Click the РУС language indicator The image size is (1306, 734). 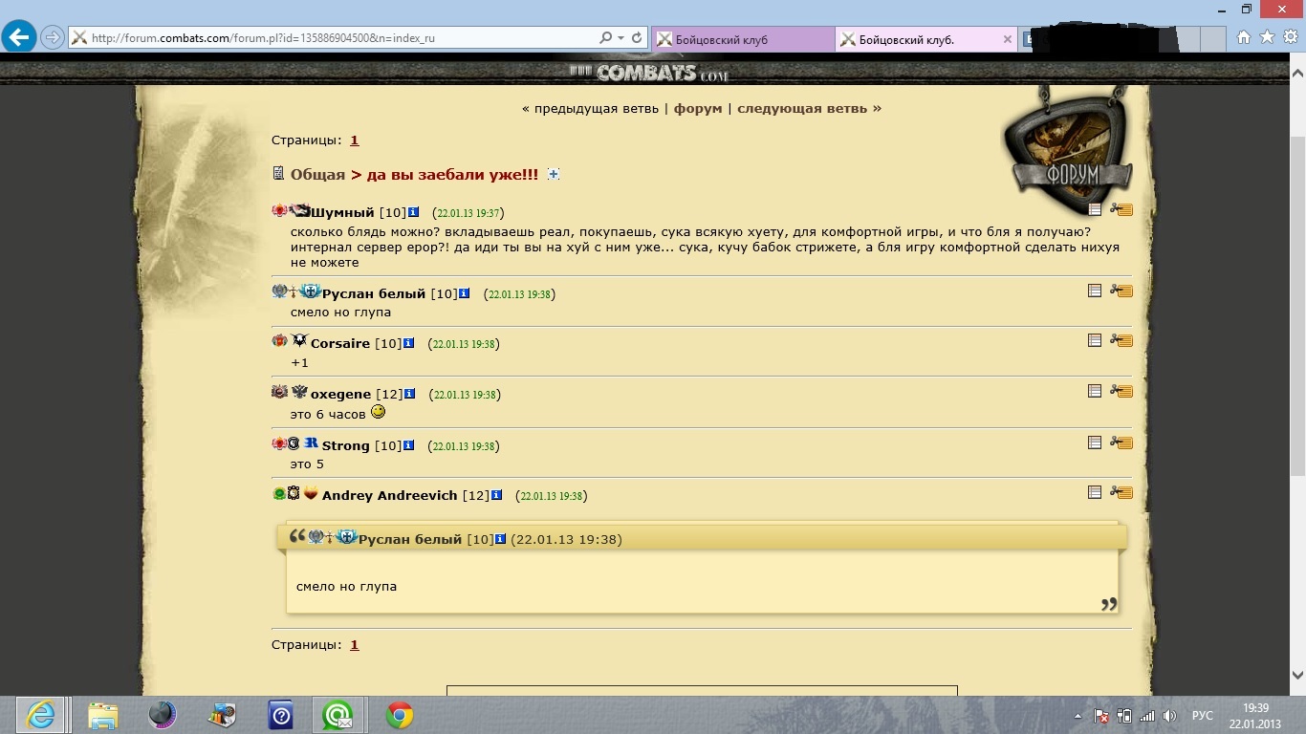click(x=1203, y=716)
